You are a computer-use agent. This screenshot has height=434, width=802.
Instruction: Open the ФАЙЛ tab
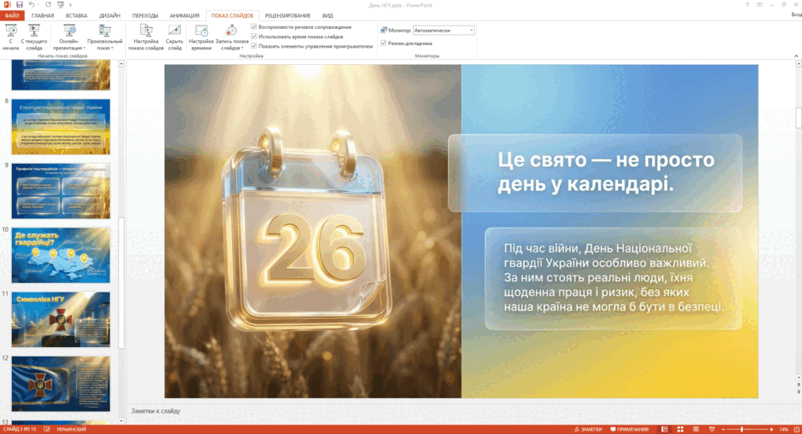(x=12, y=16)
